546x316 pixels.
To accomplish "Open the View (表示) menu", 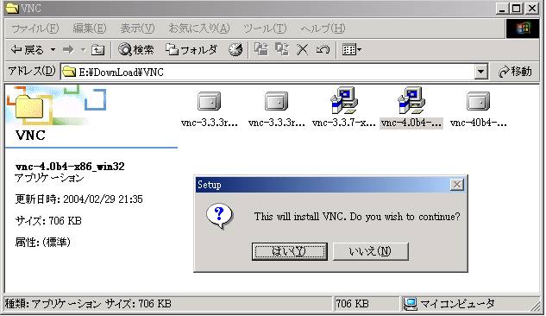I will [137, 28].
